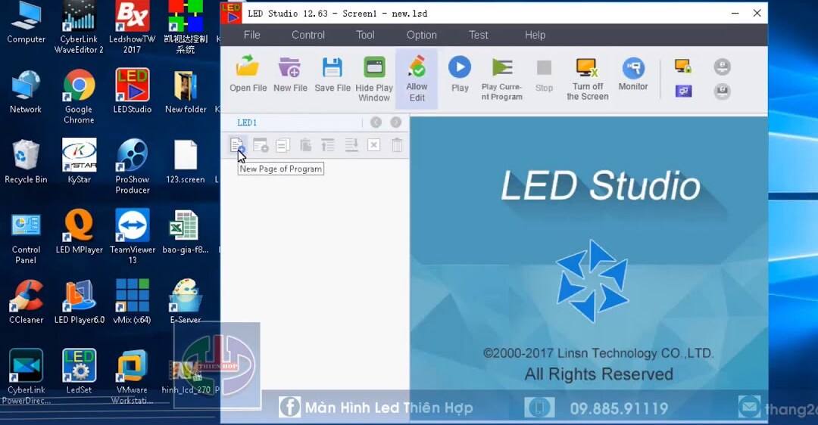Open the Test menu
Image resolution: width=818 pixels, height=425 pixels.
pos(479,35)
